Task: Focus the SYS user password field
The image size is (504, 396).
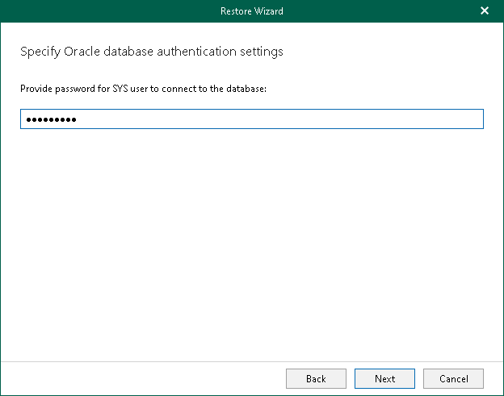Action: pyautogui.click(x=251, y=119)
